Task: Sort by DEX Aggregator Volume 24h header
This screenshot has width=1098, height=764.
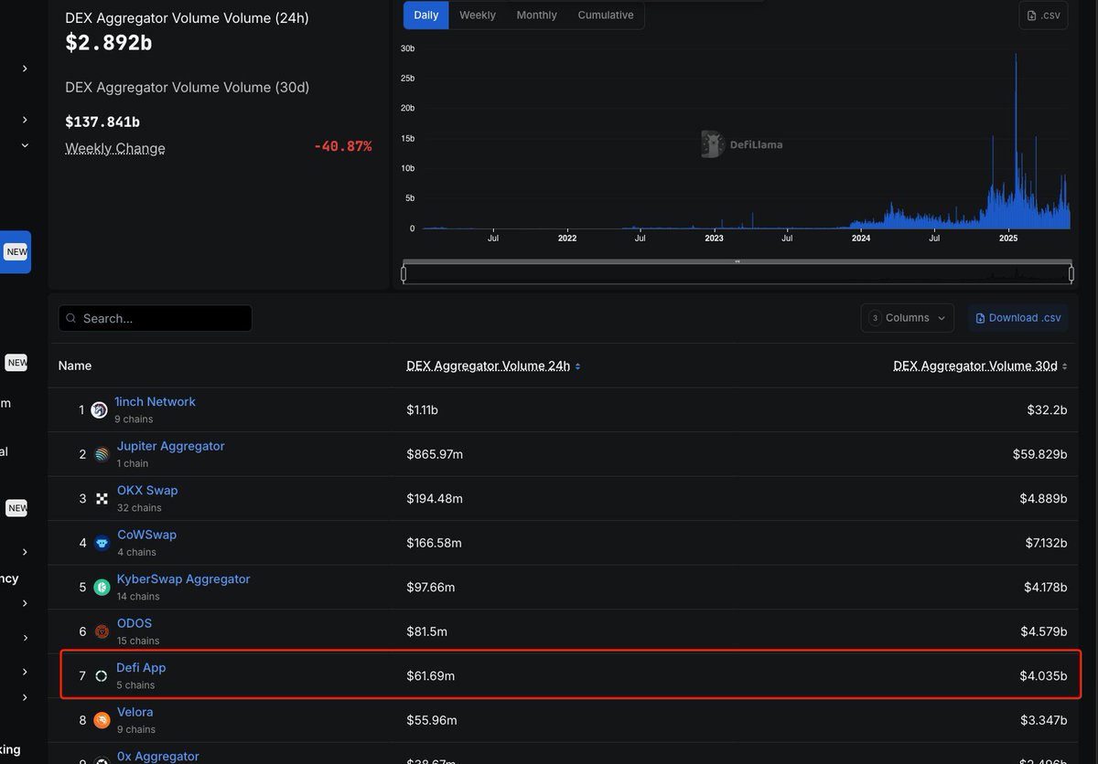Action: (x=489, y=366)
